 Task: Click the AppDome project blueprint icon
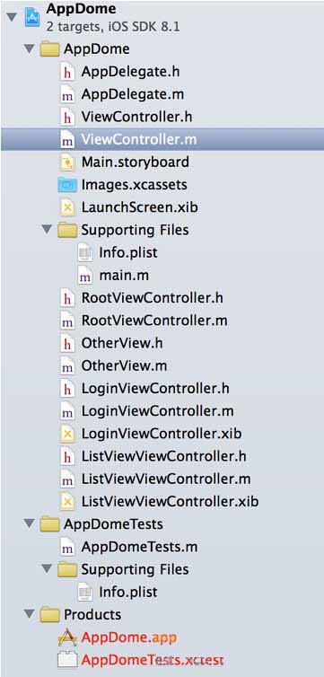[32, 17]
